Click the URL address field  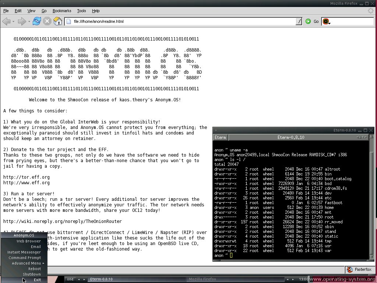184,21
